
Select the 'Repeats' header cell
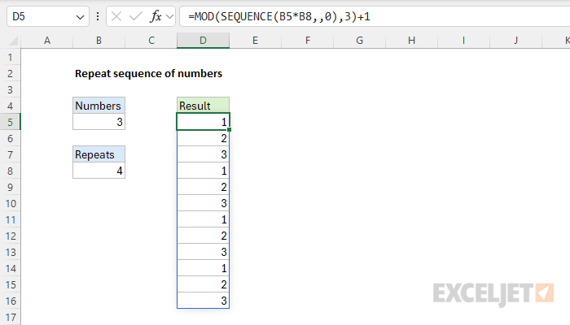[99, 154]
